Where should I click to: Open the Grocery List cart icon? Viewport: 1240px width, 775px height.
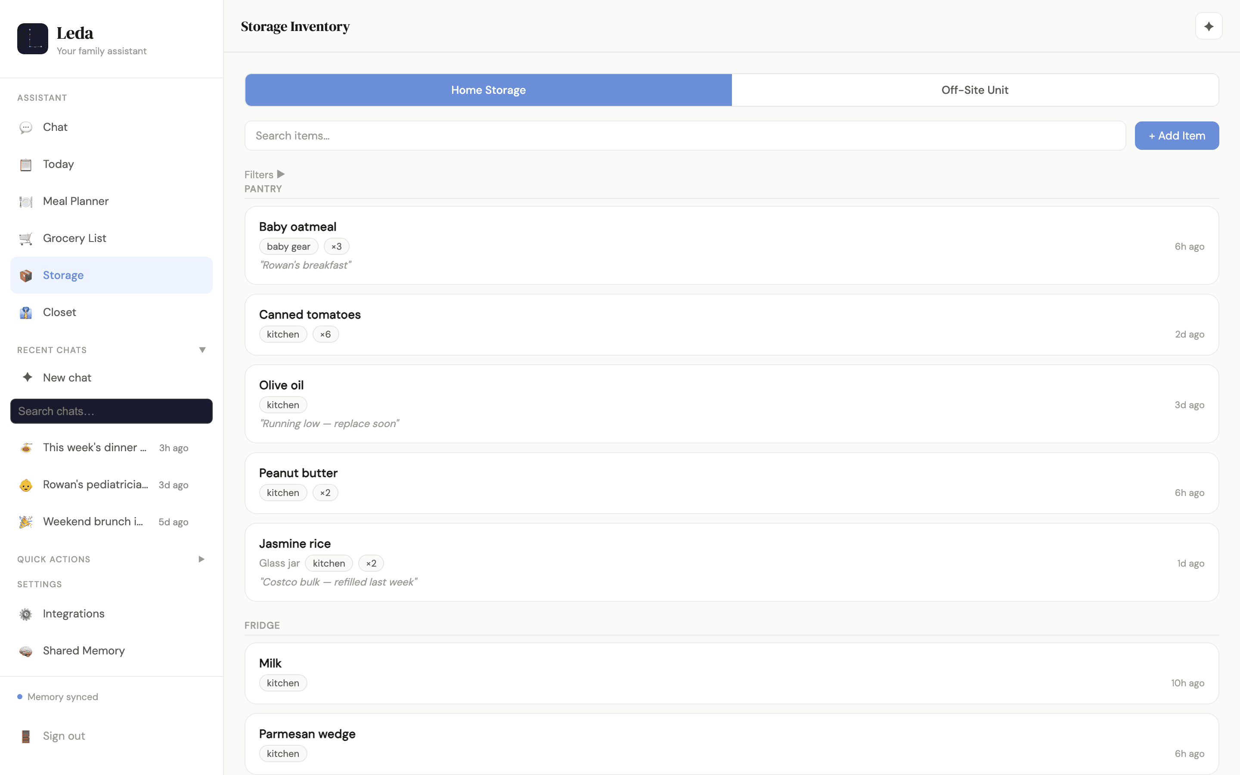tap(26, 239)
